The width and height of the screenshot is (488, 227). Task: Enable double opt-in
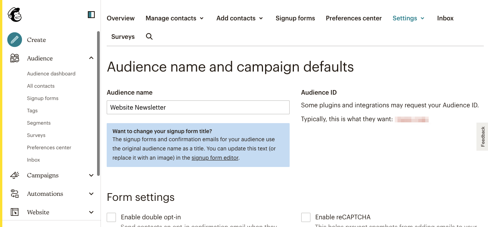[111, 217]
